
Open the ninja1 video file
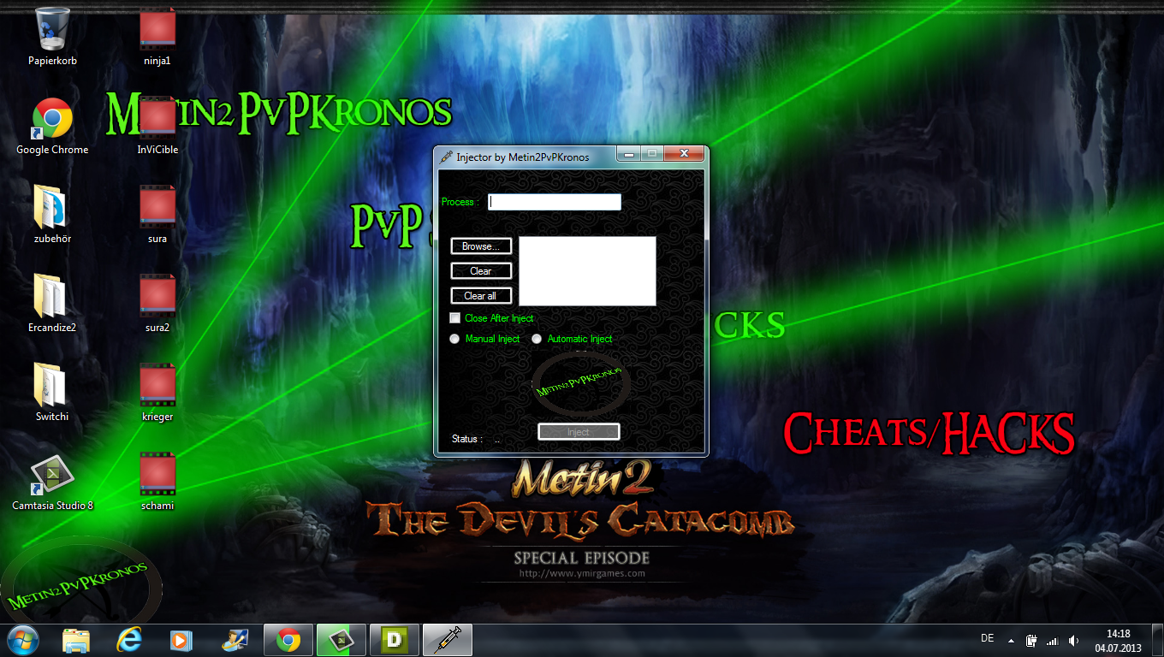[x=156, y=30]
